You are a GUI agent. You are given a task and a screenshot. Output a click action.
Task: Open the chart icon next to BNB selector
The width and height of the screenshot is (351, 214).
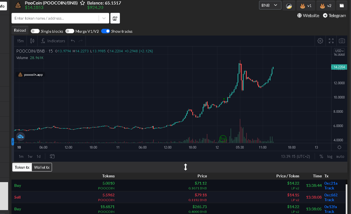point(289,6)
